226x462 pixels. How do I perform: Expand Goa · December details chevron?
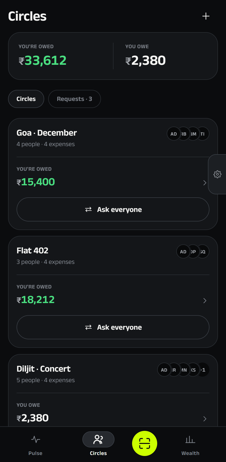tap(205, 183)
